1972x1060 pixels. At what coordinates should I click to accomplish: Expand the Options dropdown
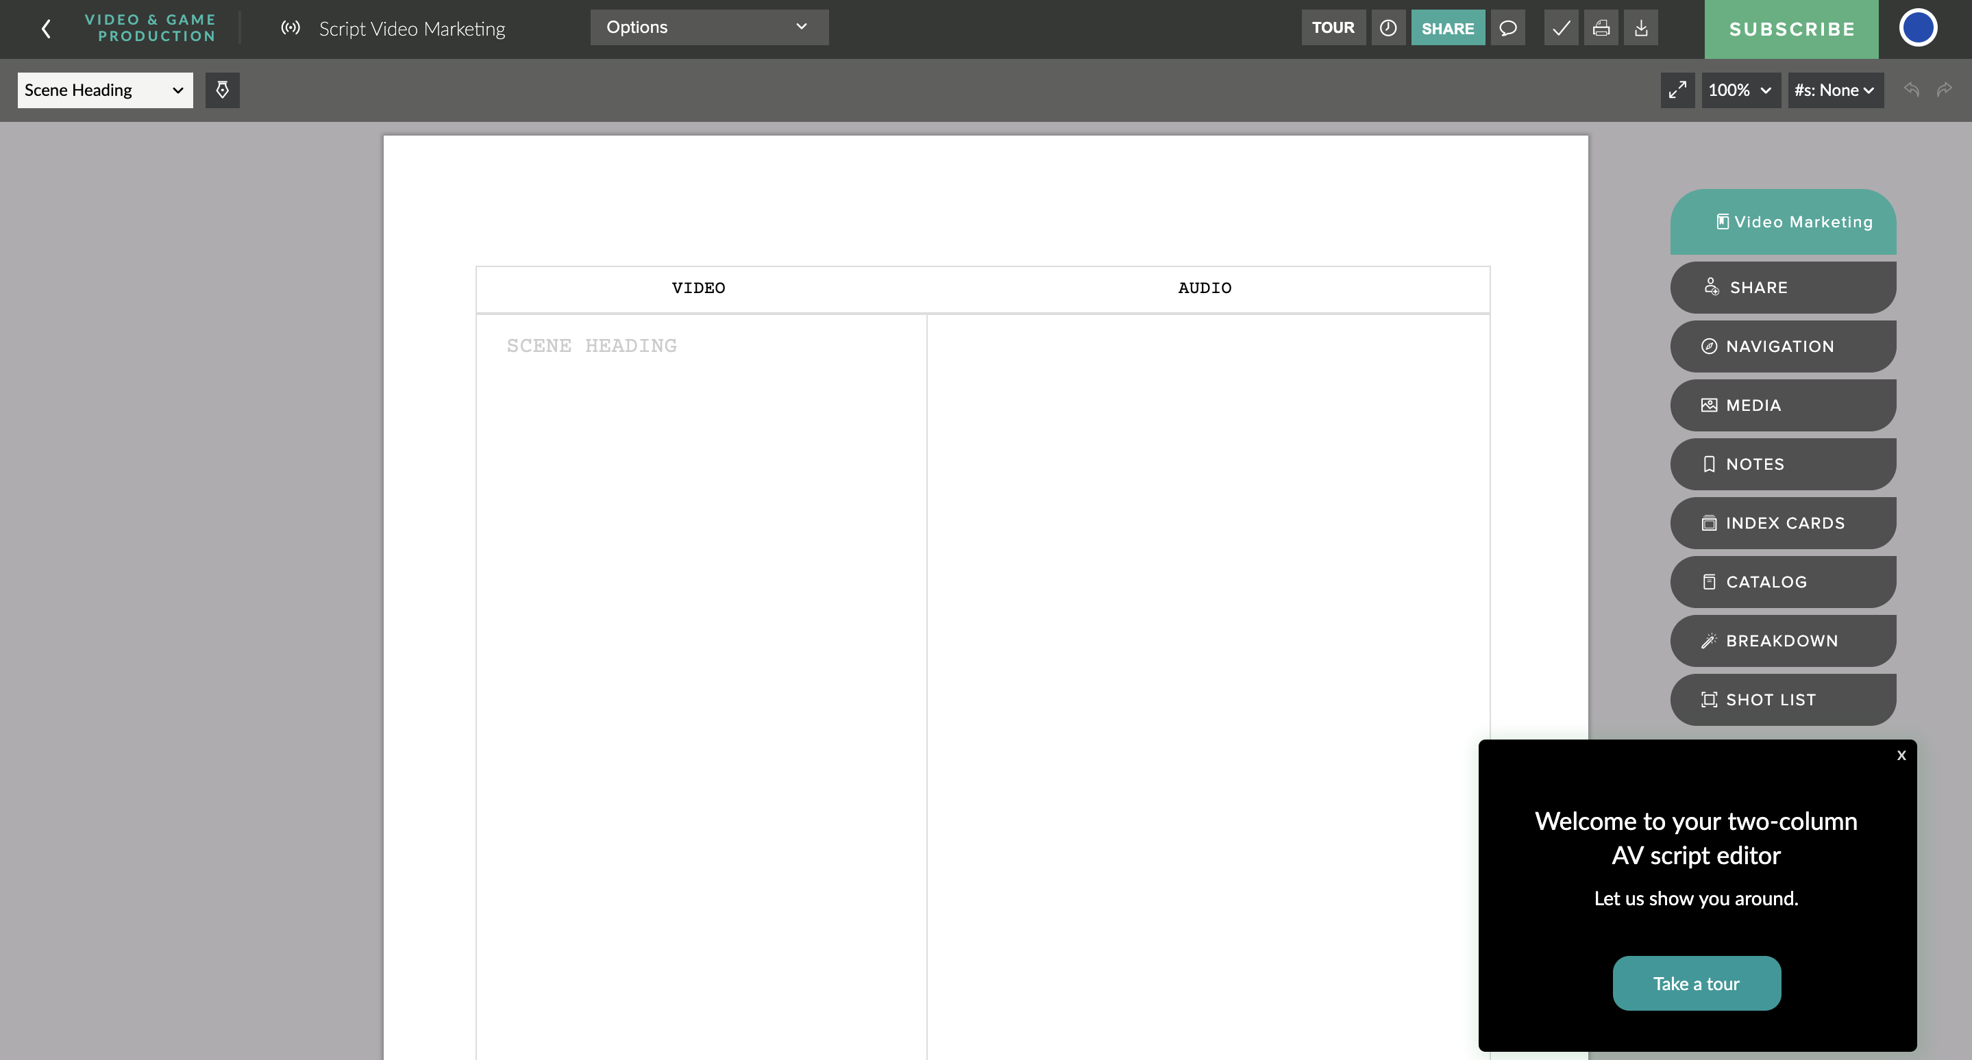(709, 27)
